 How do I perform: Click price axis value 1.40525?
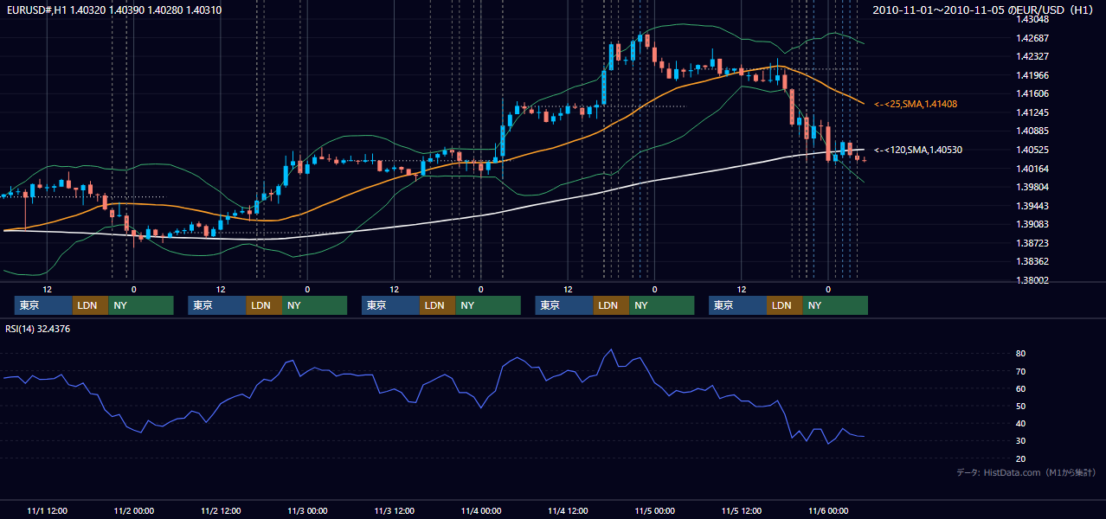(x=1032, y=150)
